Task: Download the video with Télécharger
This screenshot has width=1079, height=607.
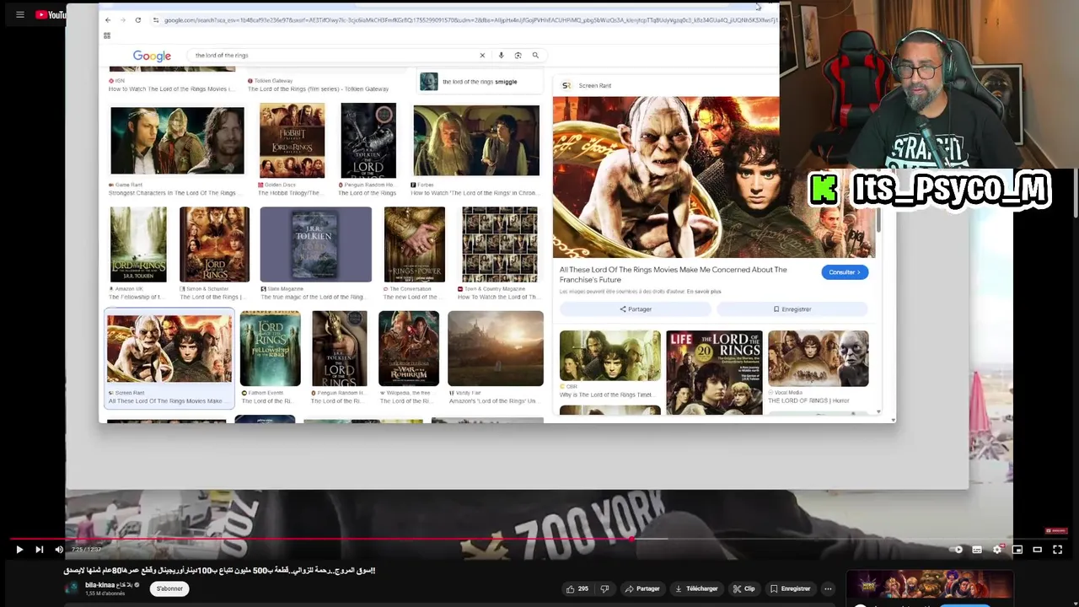Action: click(697, 588)
